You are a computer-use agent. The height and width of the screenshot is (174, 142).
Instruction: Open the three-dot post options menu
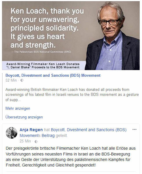tap(134, 129)
